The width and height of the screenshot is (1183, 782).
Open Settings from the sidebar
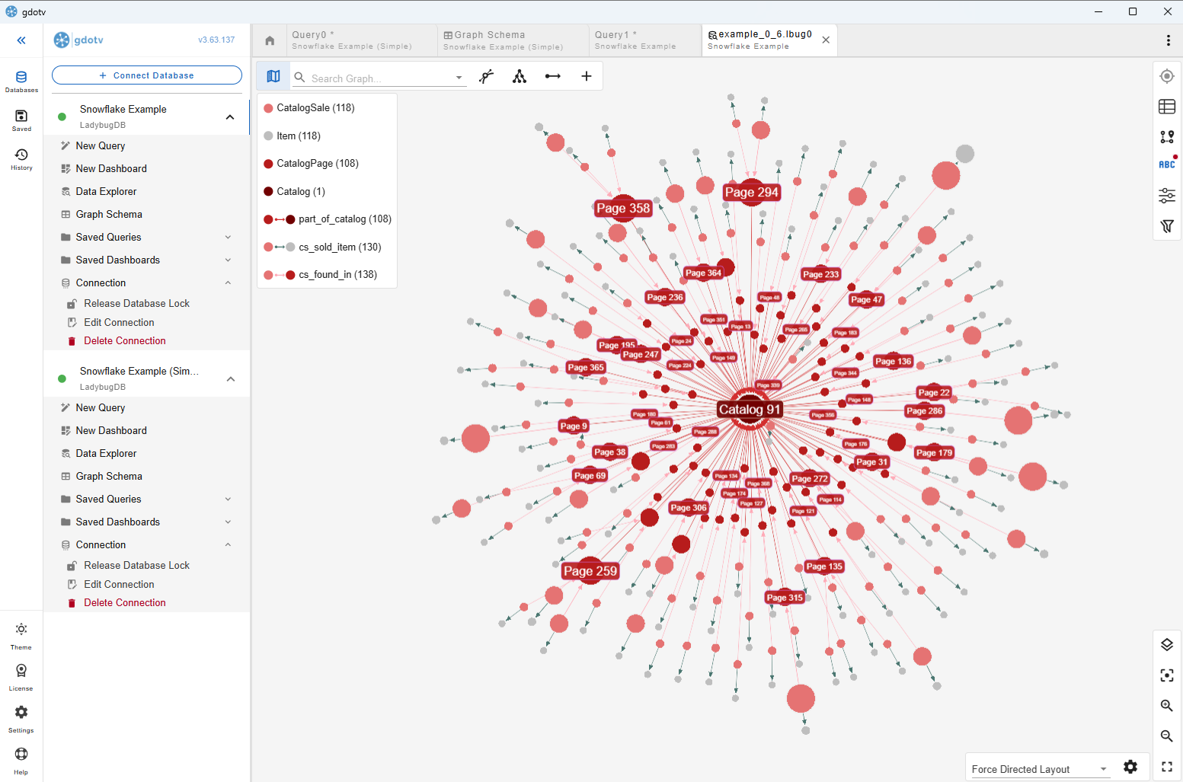click(21, 719)
